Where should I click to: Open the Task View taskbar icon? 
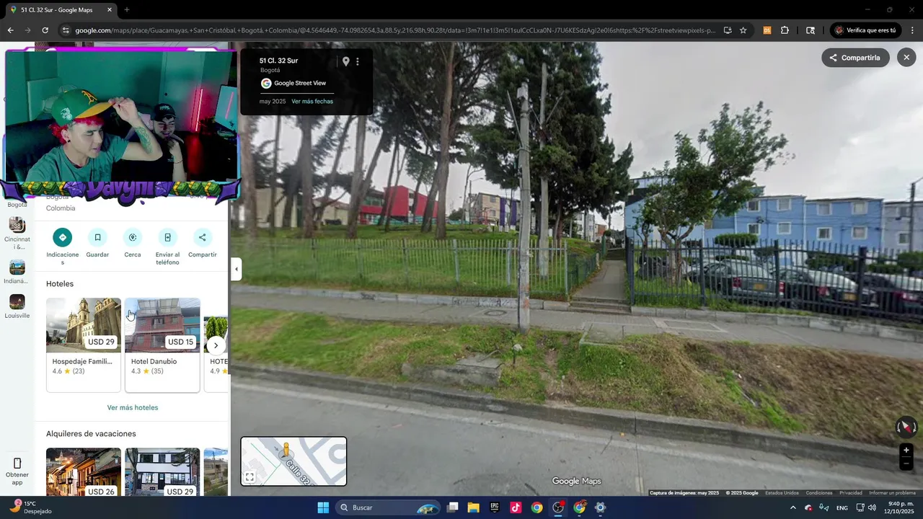[x=452, y=507]
